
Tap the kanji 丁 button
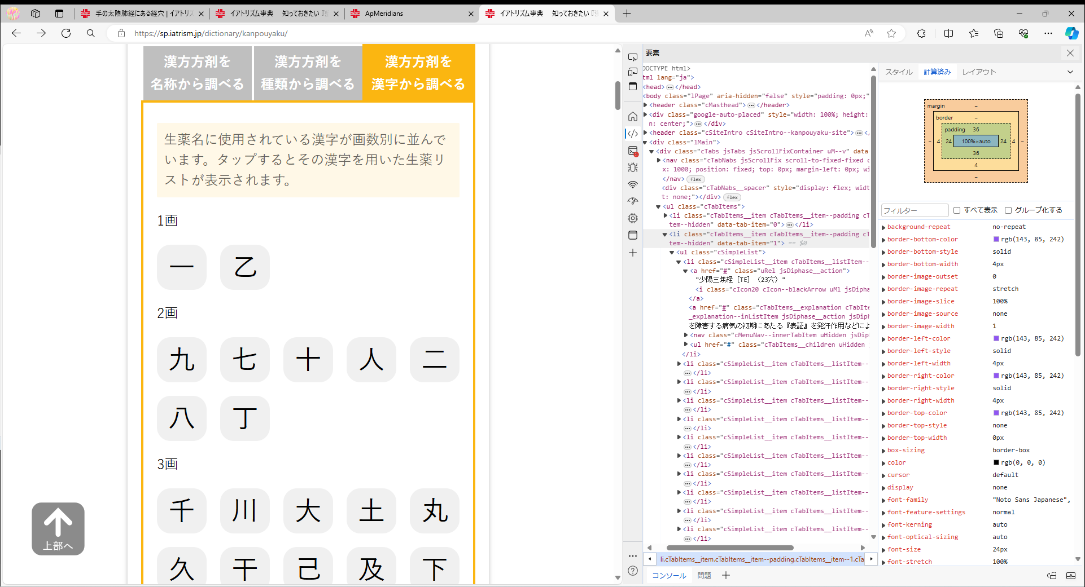coord(245,418)
